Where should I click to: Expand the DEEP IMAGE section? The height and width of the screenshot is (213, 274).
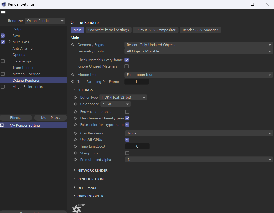(74, 187)
